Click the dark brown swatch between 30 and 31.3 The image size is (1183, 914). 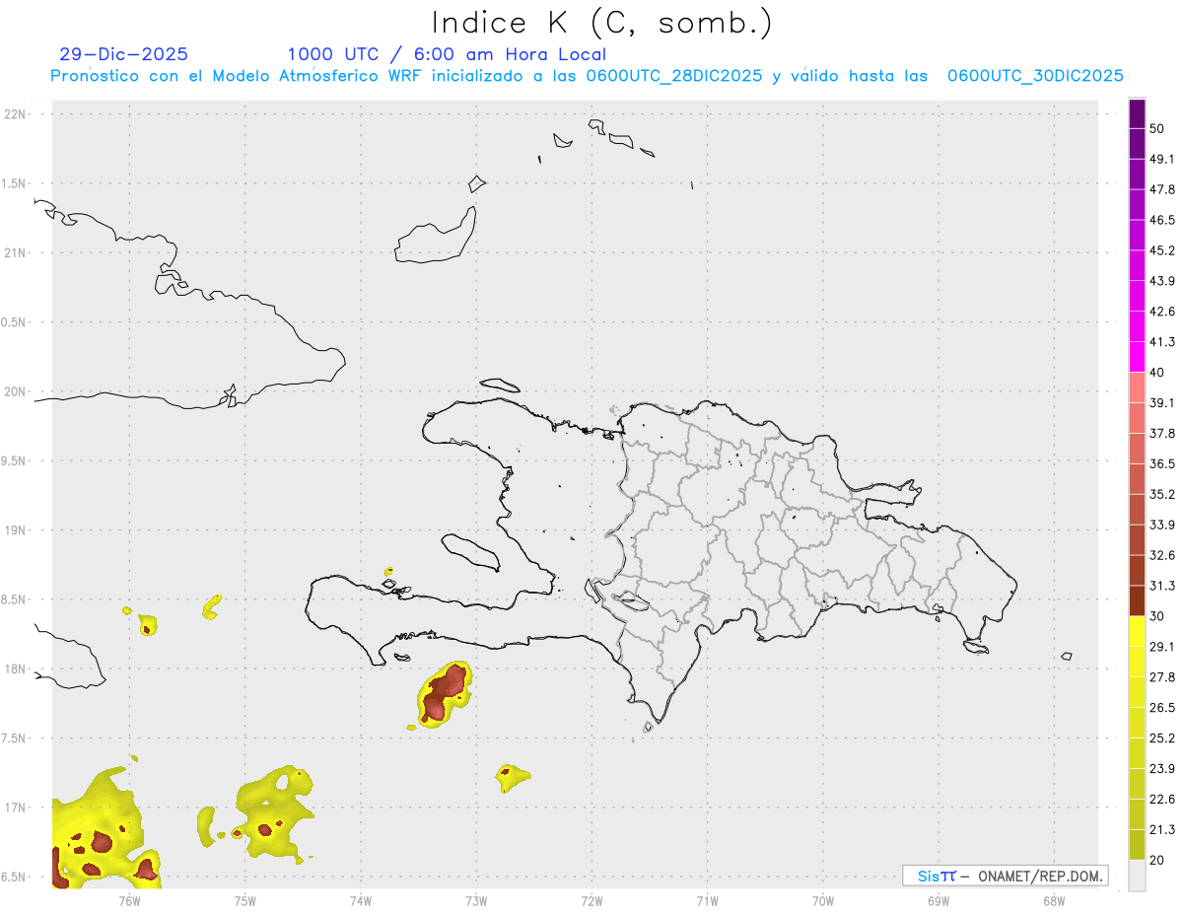point(1137,600)
